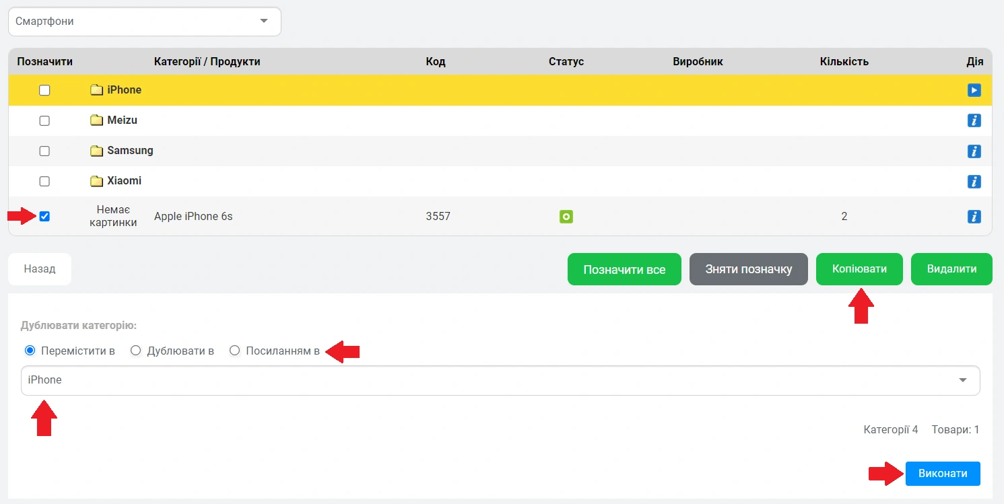Viewport: 1004px width, 504px height.
Task: Select the "Дублювати в" radio option
Action: [135, 351]
